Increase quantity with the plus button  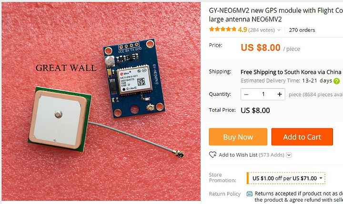(280, 94)
